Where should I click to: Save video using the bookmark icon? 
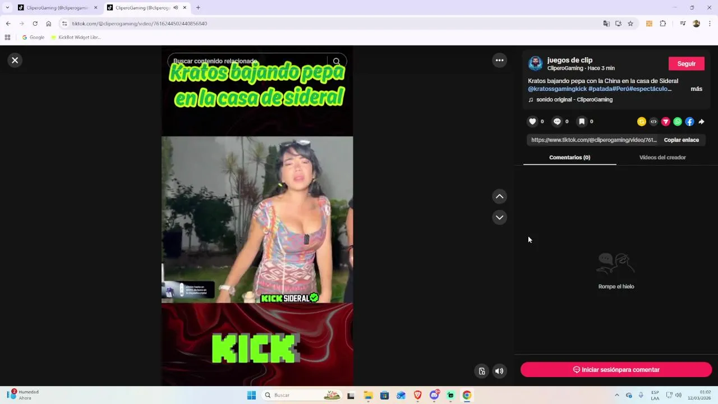pos(582,121)
